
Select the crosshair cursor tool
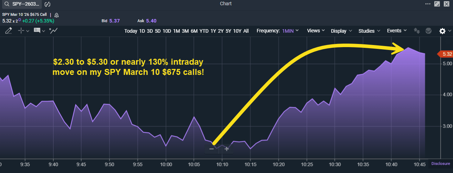(21, 31)
